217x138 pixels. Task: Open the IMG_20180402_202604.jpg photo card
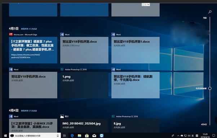pos(84,125)
